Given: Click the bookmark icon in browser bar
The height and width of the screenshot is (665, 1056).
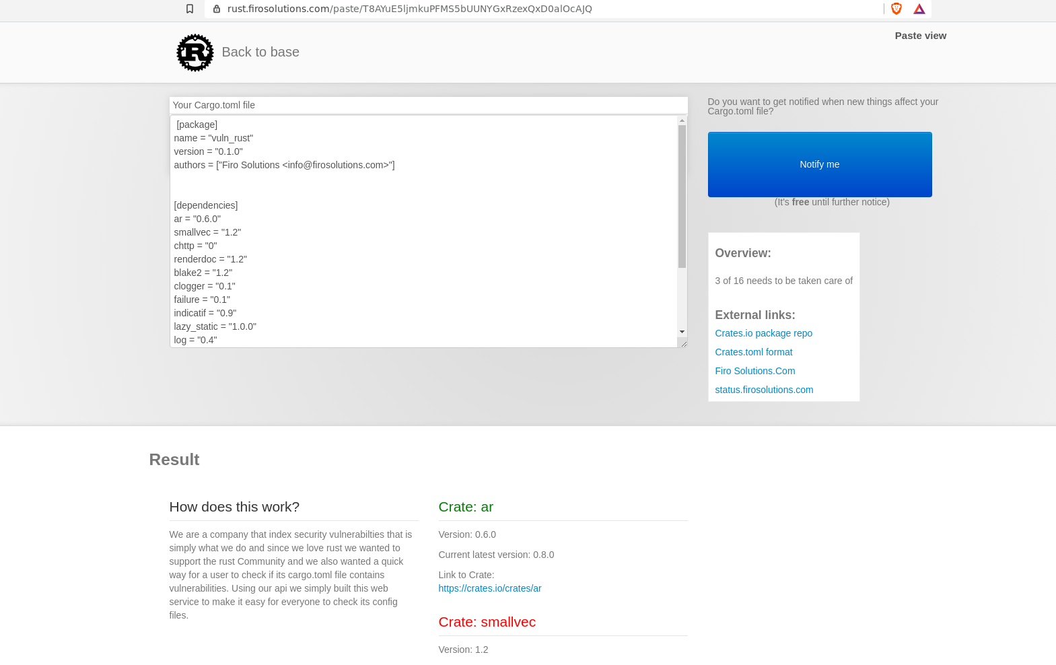Looking at the screenshot, I should click(x=190, y=9).
